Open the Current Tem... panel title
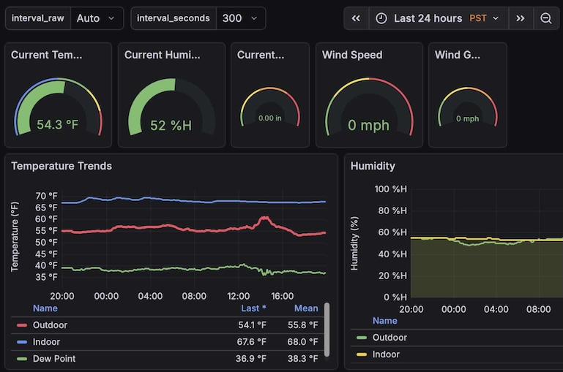Image resolution: width=563 pixels, height=372 pixels. [x=47, y=55]
